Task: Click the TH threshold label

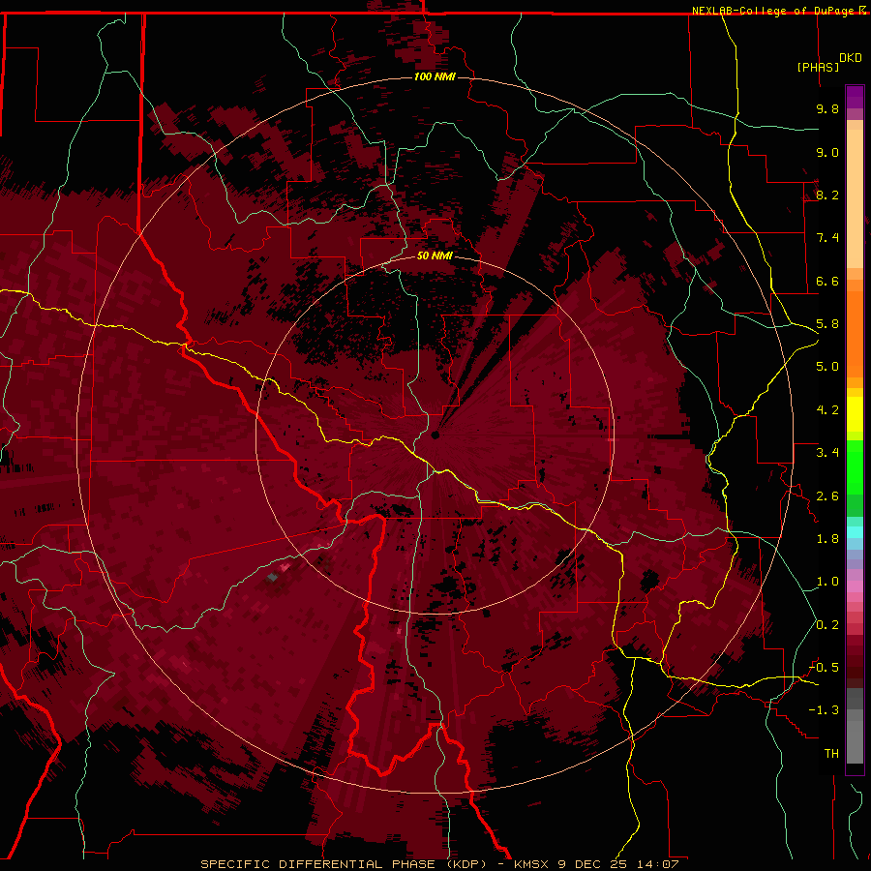Action: pyautogui.click(x=831, y=754)
